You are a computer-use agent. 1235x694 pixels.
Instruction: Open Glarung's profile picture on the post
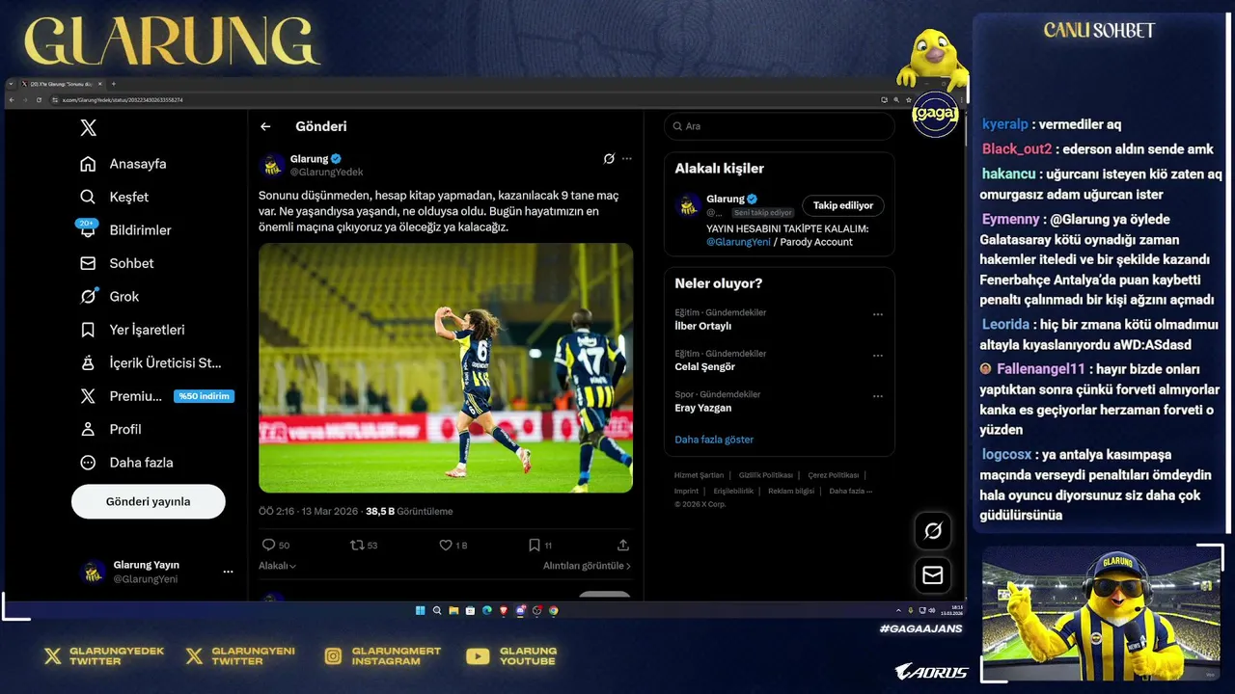(272, 165)
